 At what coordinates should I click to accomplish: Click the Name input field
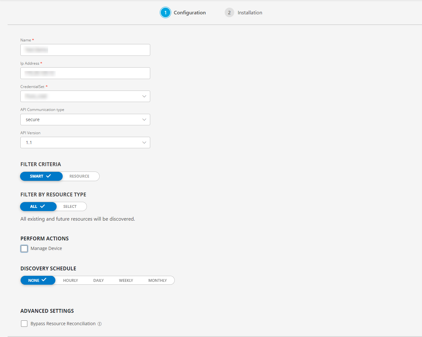coord(85,50)
